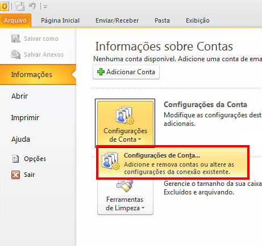Switch to the Arquivo tab
262x246 pixels.
click(x=15, y=20)
